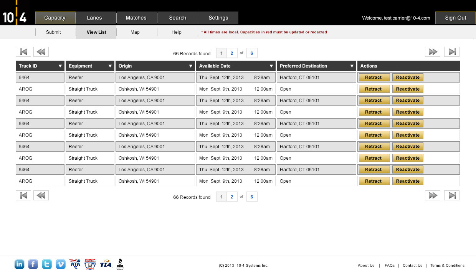Viewport: 476px width, 271px height.
Task: Jump to first page using top arrow
Action: [23, 52]
